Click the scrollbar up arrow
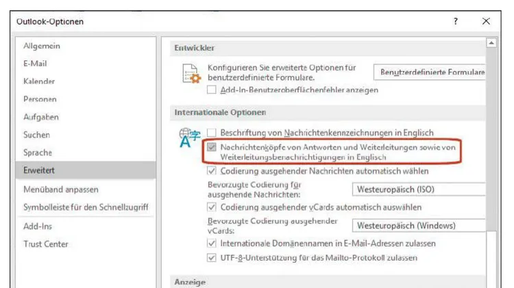Image resolution: width=514 pixels, height=288 pixels. tap(491, 43)
